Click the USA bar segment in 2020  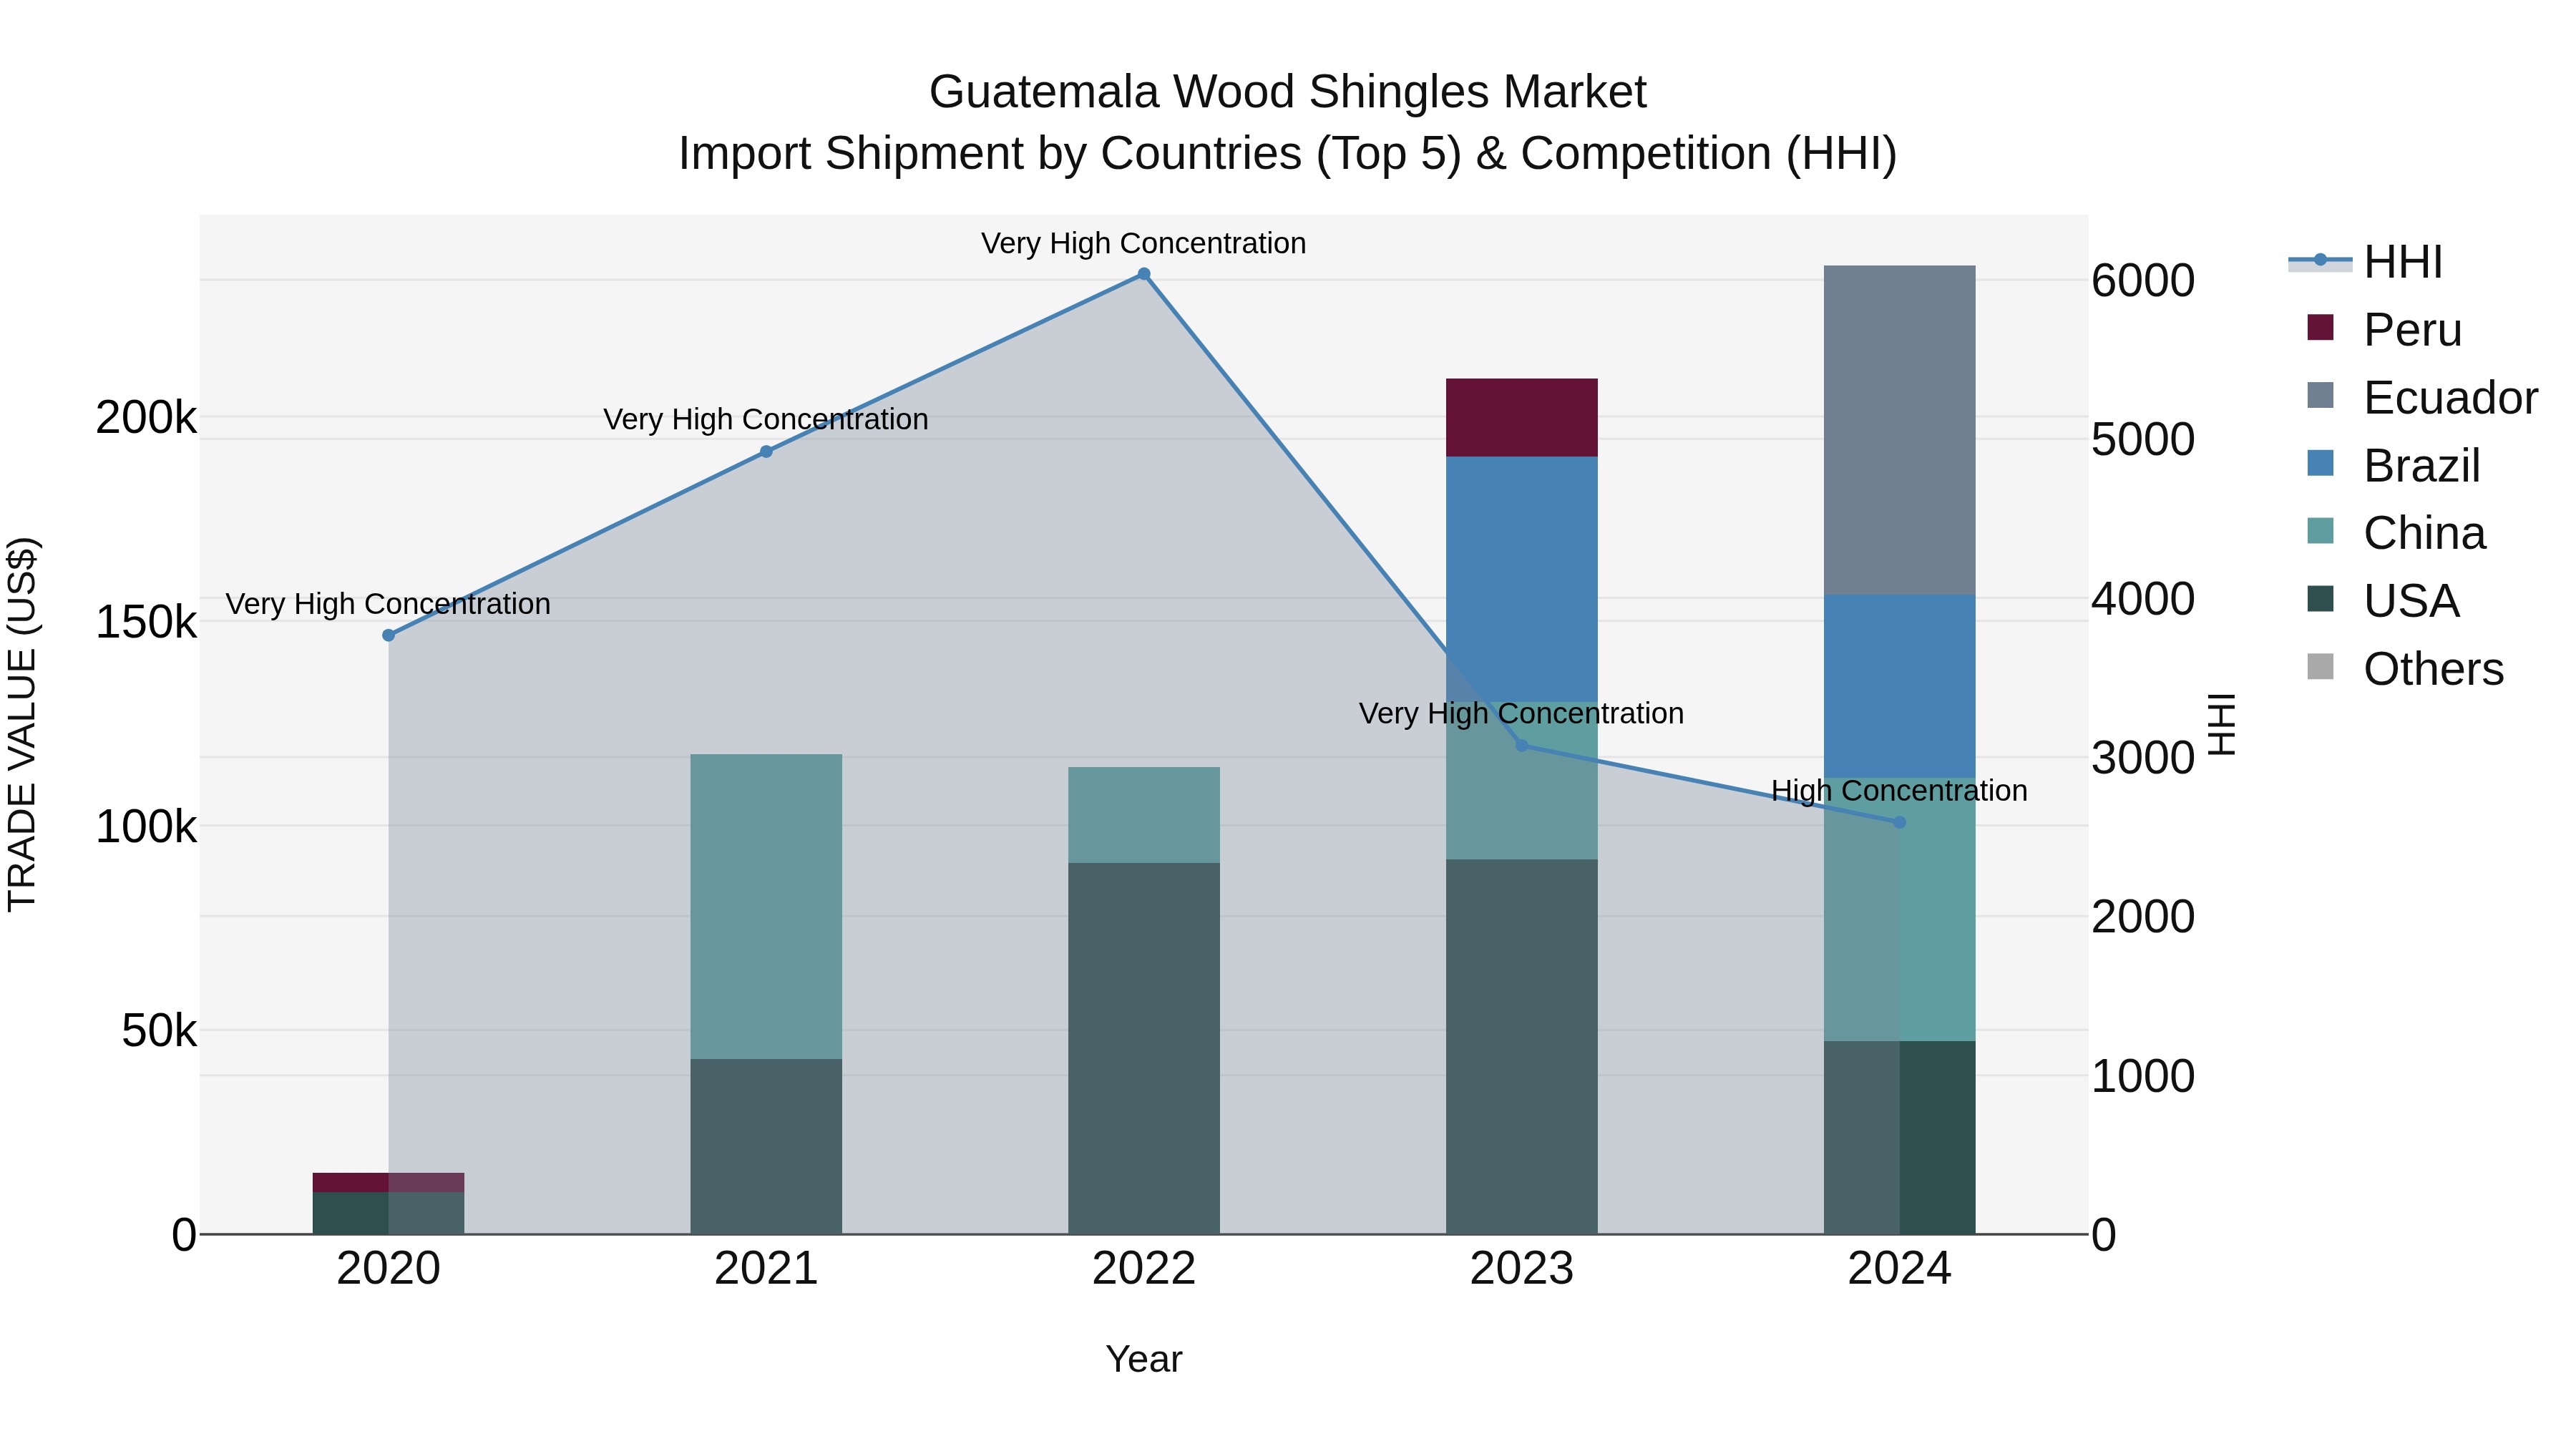[x=389, y=1213]
